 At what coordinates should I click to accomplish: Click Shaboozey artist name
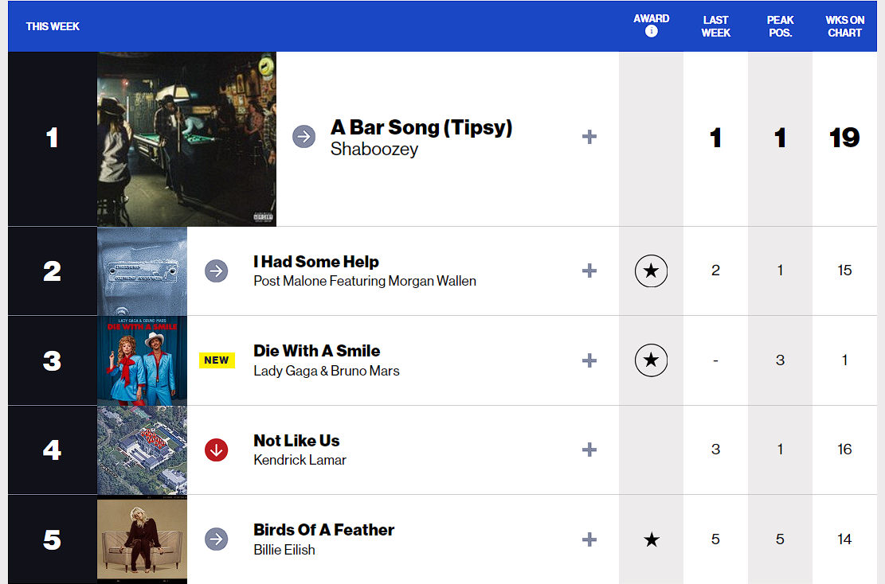374,150
